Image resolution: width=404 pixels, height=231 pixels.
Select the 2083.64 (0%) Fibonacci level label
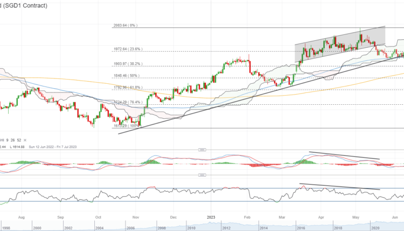point(126,25)
